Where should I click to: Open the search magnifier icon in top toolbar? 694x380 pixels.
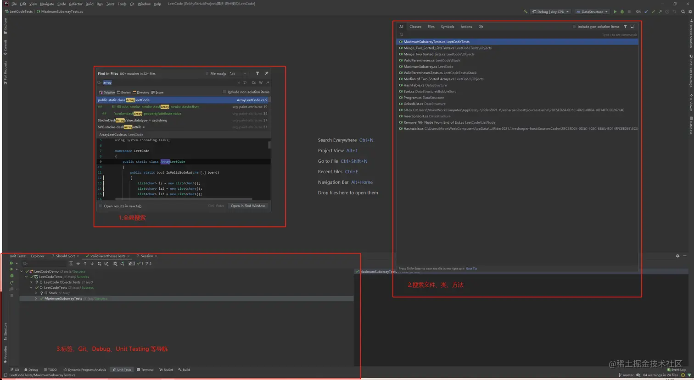(683, 11)
